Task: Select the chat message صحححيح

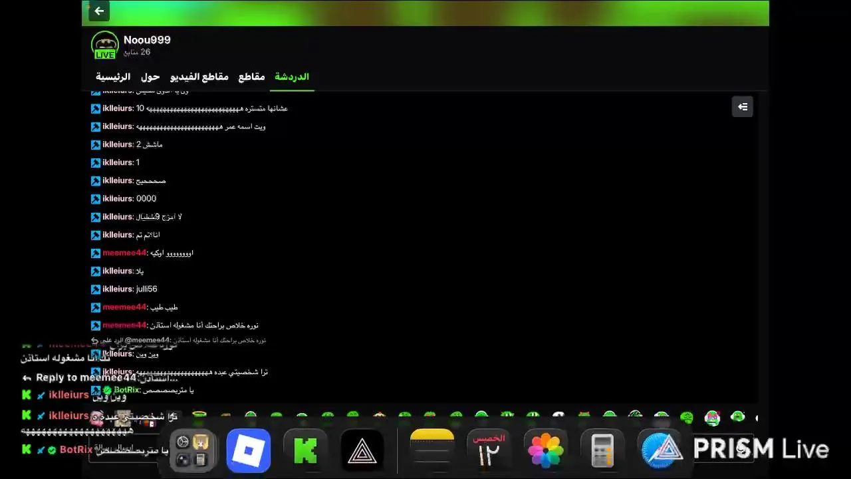Action: (x=151, y=181)
